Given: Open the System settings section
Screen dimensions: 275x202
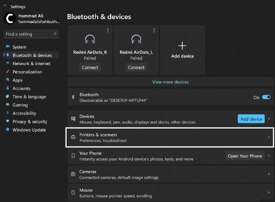Looking at the screenshot, I should pos(22,47).
